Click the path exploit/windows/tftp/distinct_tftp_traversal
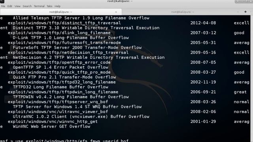Viewport: 253px width, 142px height. pyautogui.click(x=64, y=23)
